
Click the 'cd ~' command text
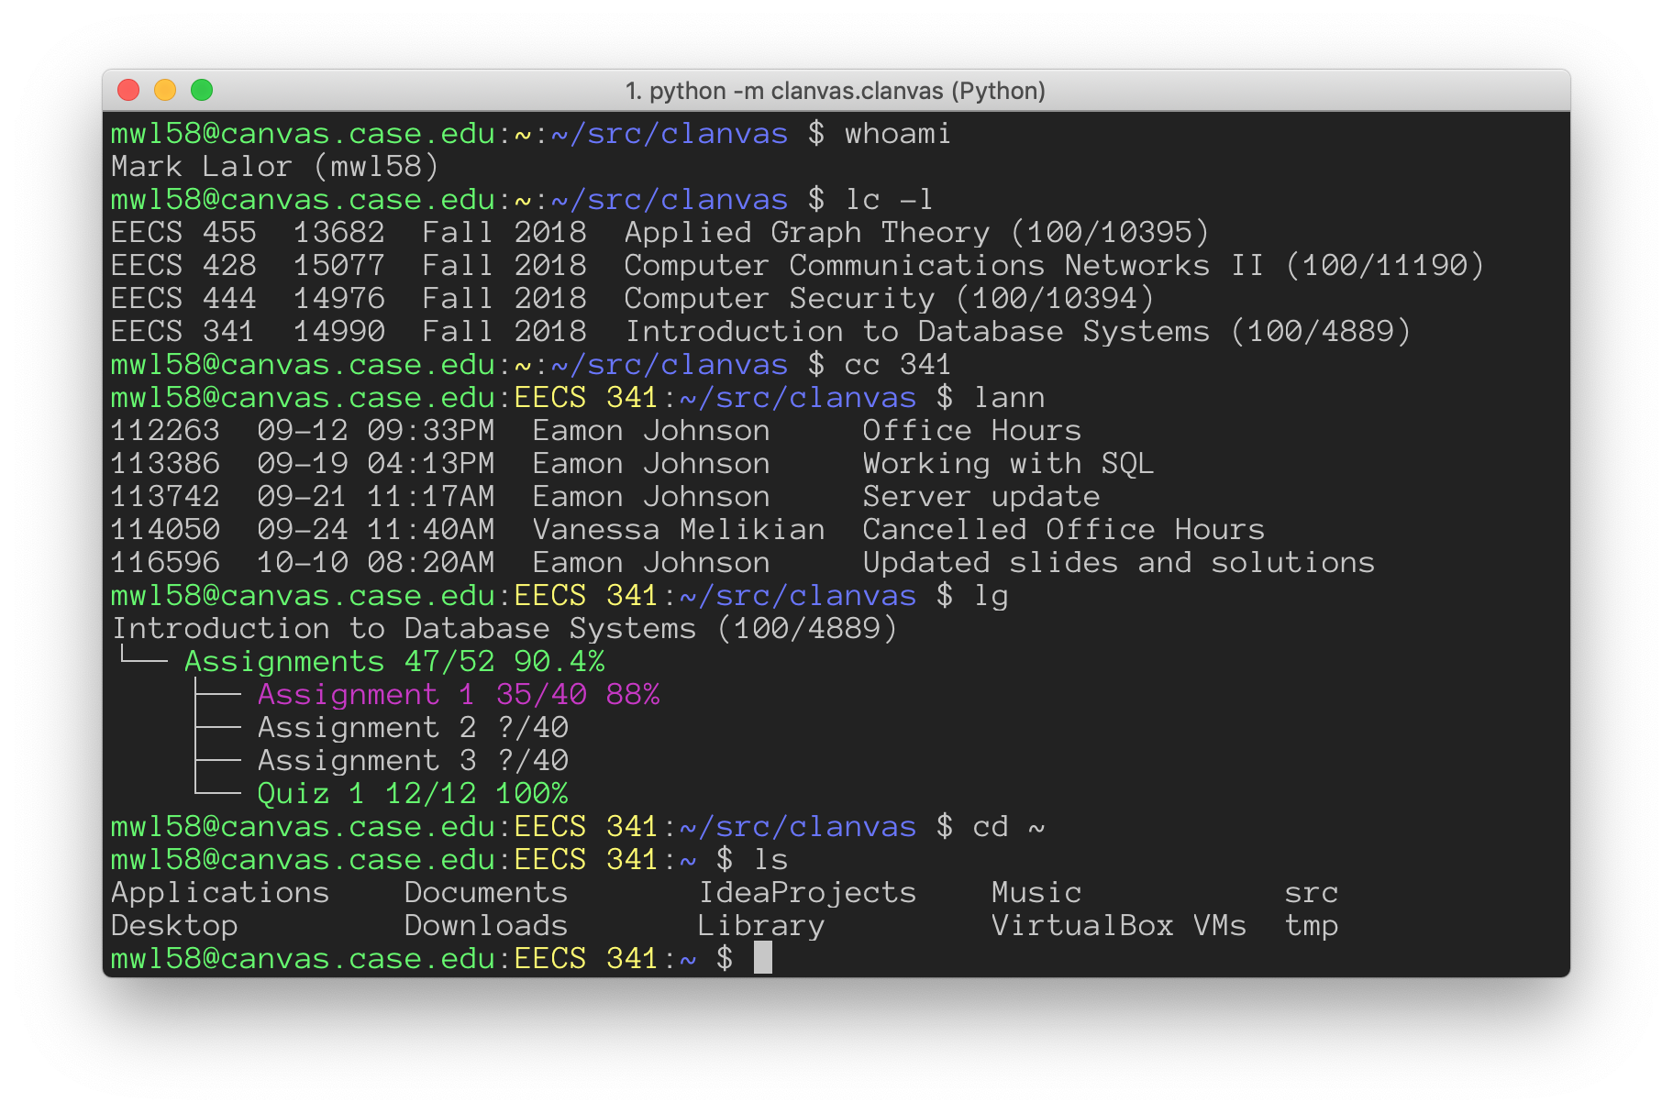(1009, 827)
